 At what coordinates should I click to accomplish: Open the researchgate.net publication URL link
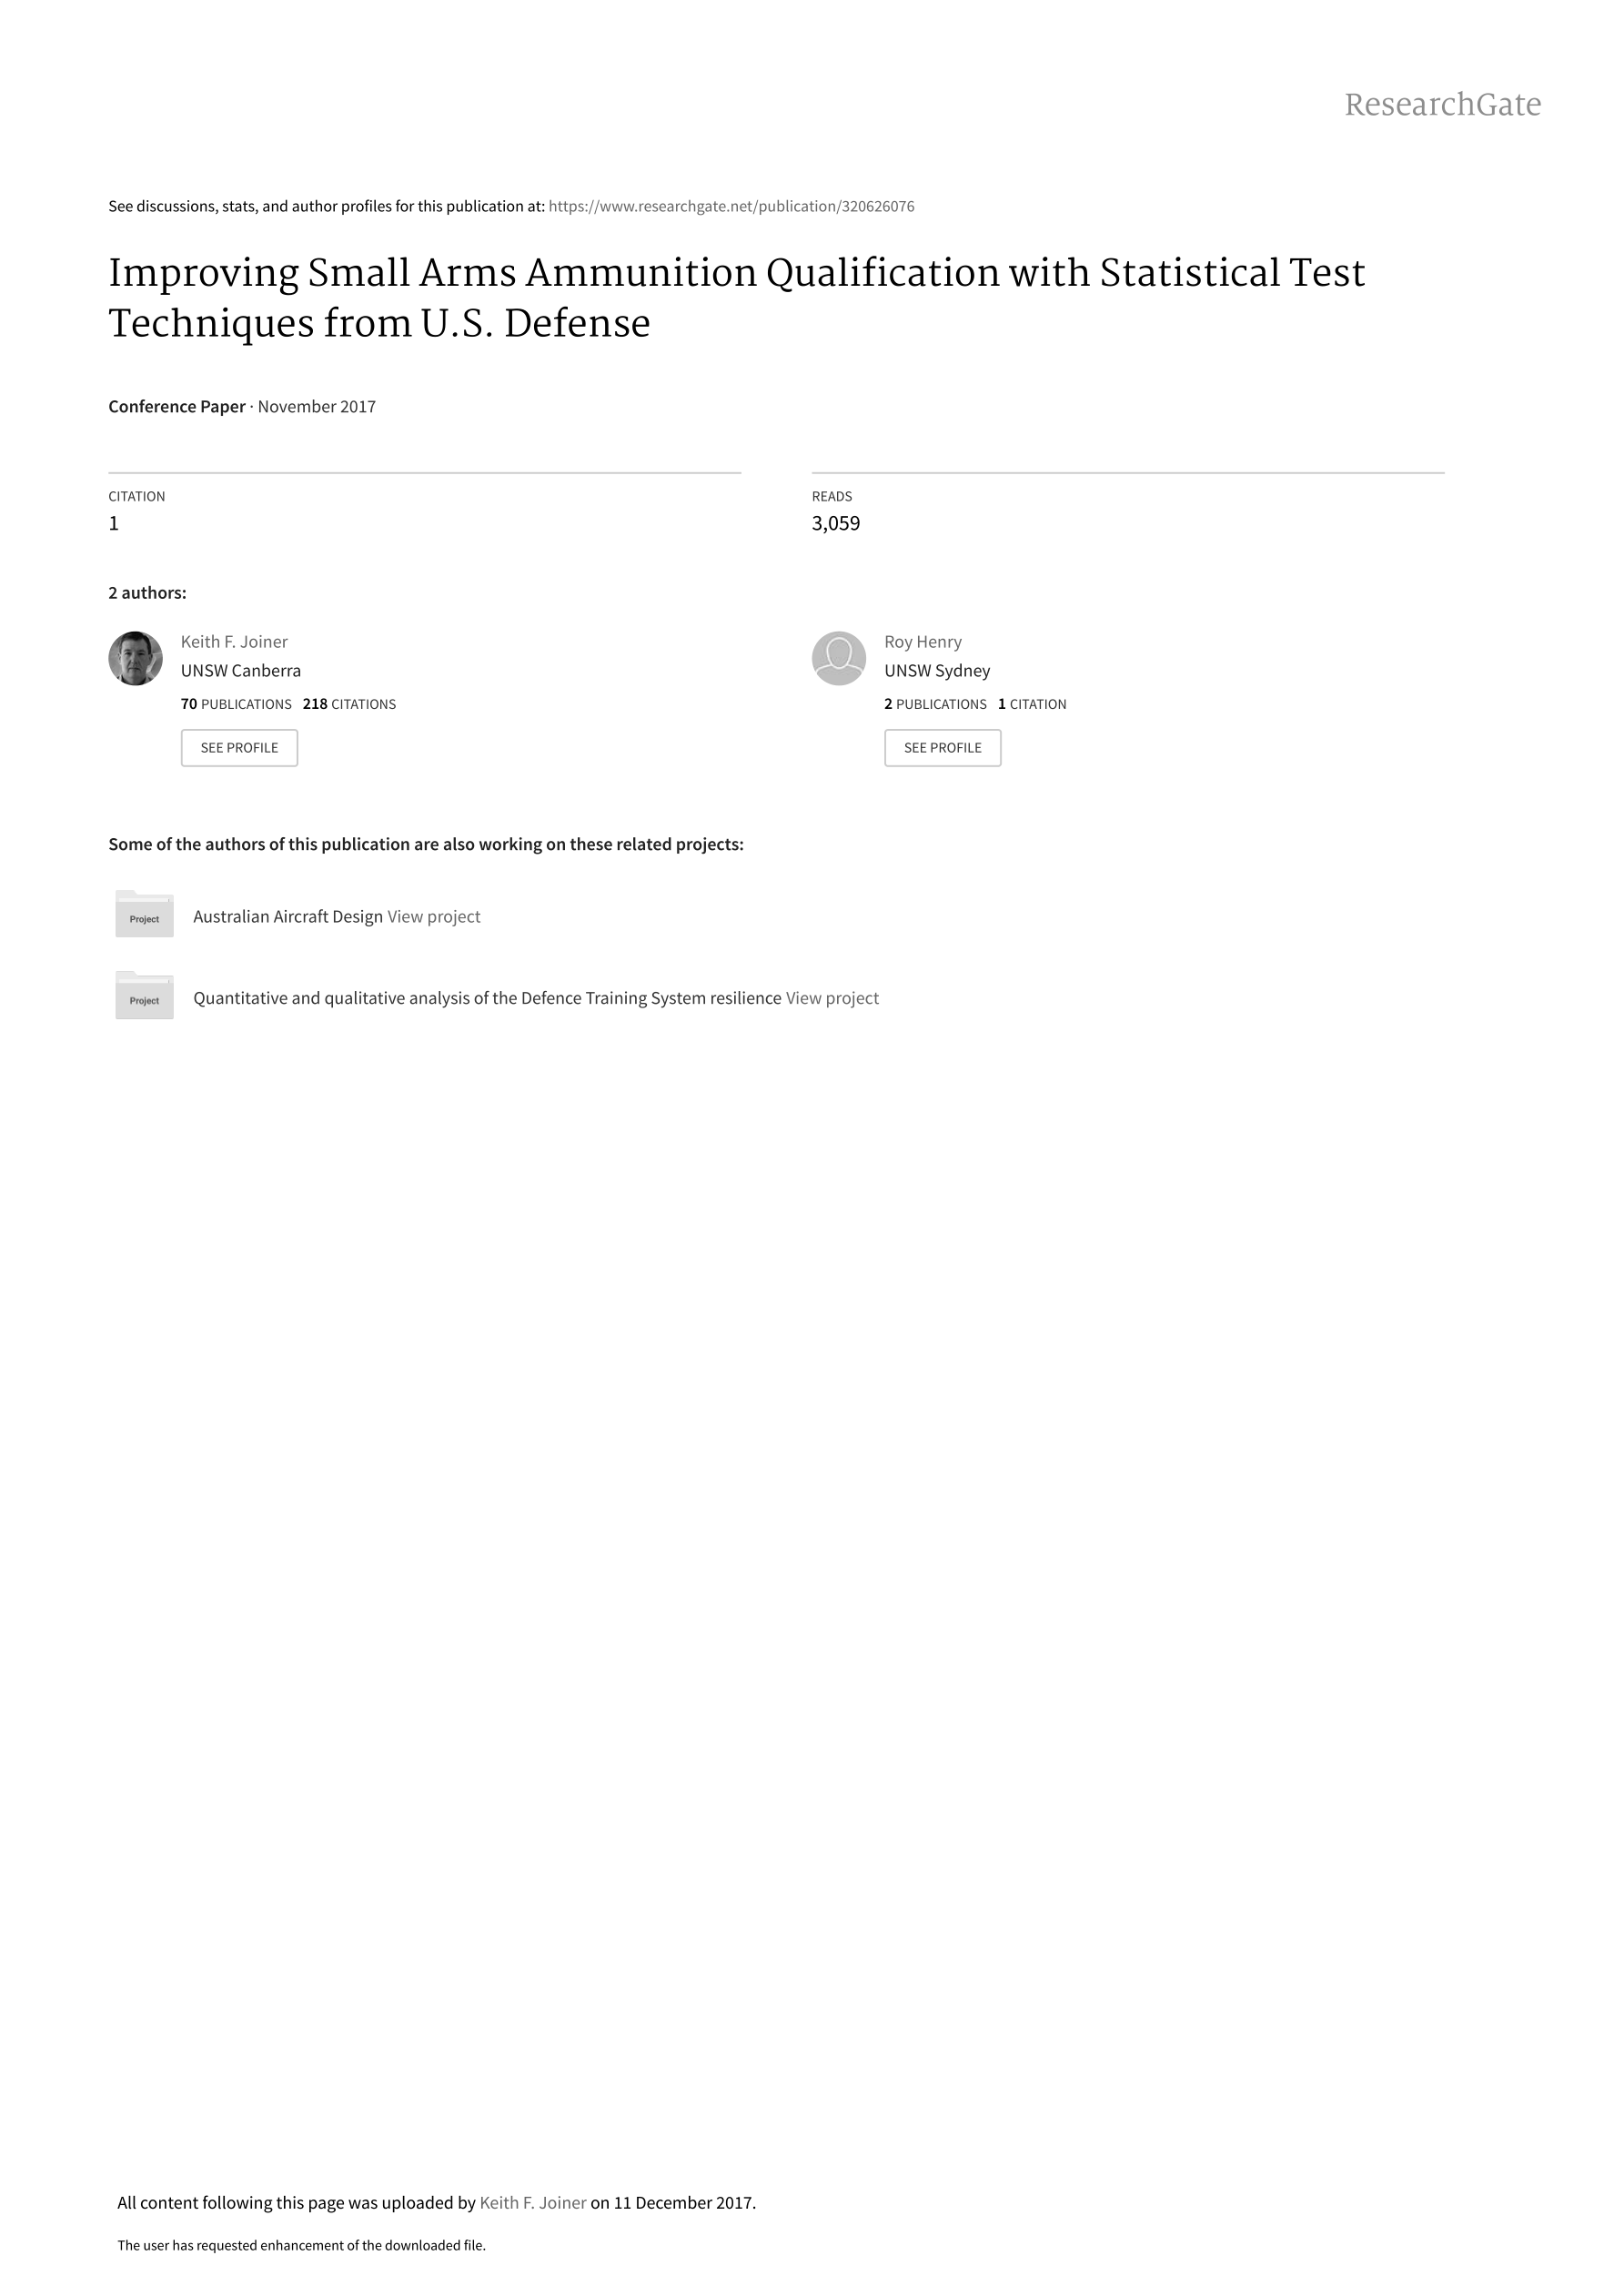click(x=731, y=207)
